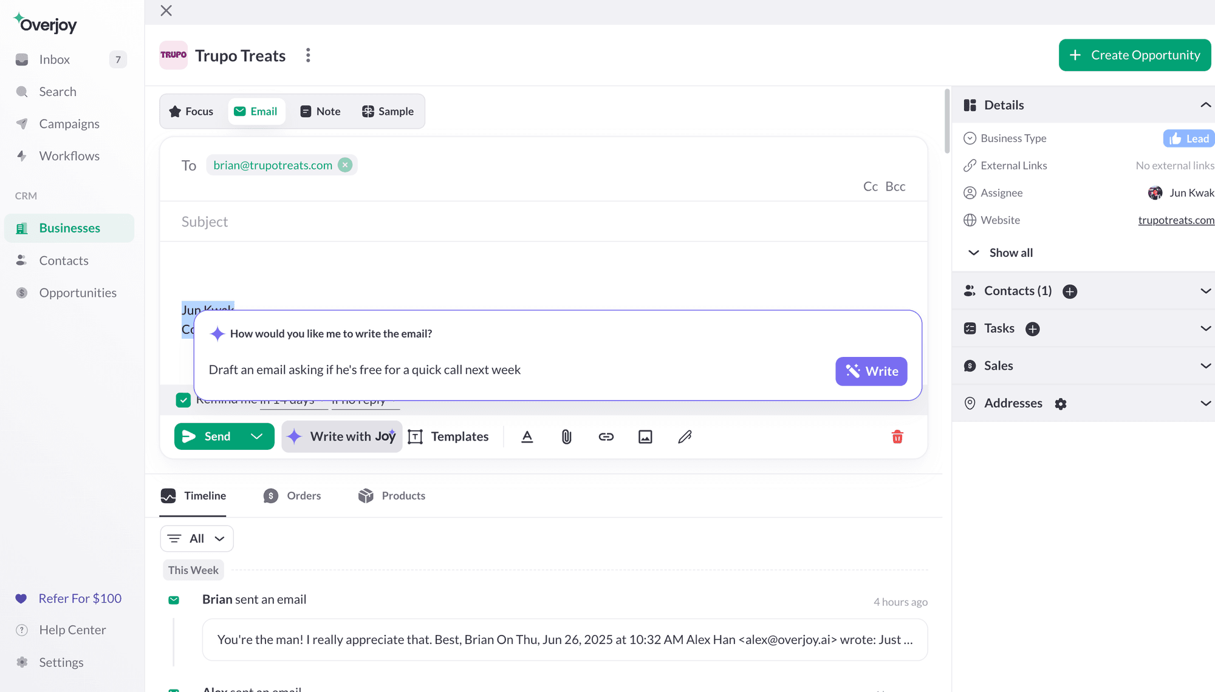Click the Subject input field
The image size is (1215, 692).
click(x=544, y=222)
